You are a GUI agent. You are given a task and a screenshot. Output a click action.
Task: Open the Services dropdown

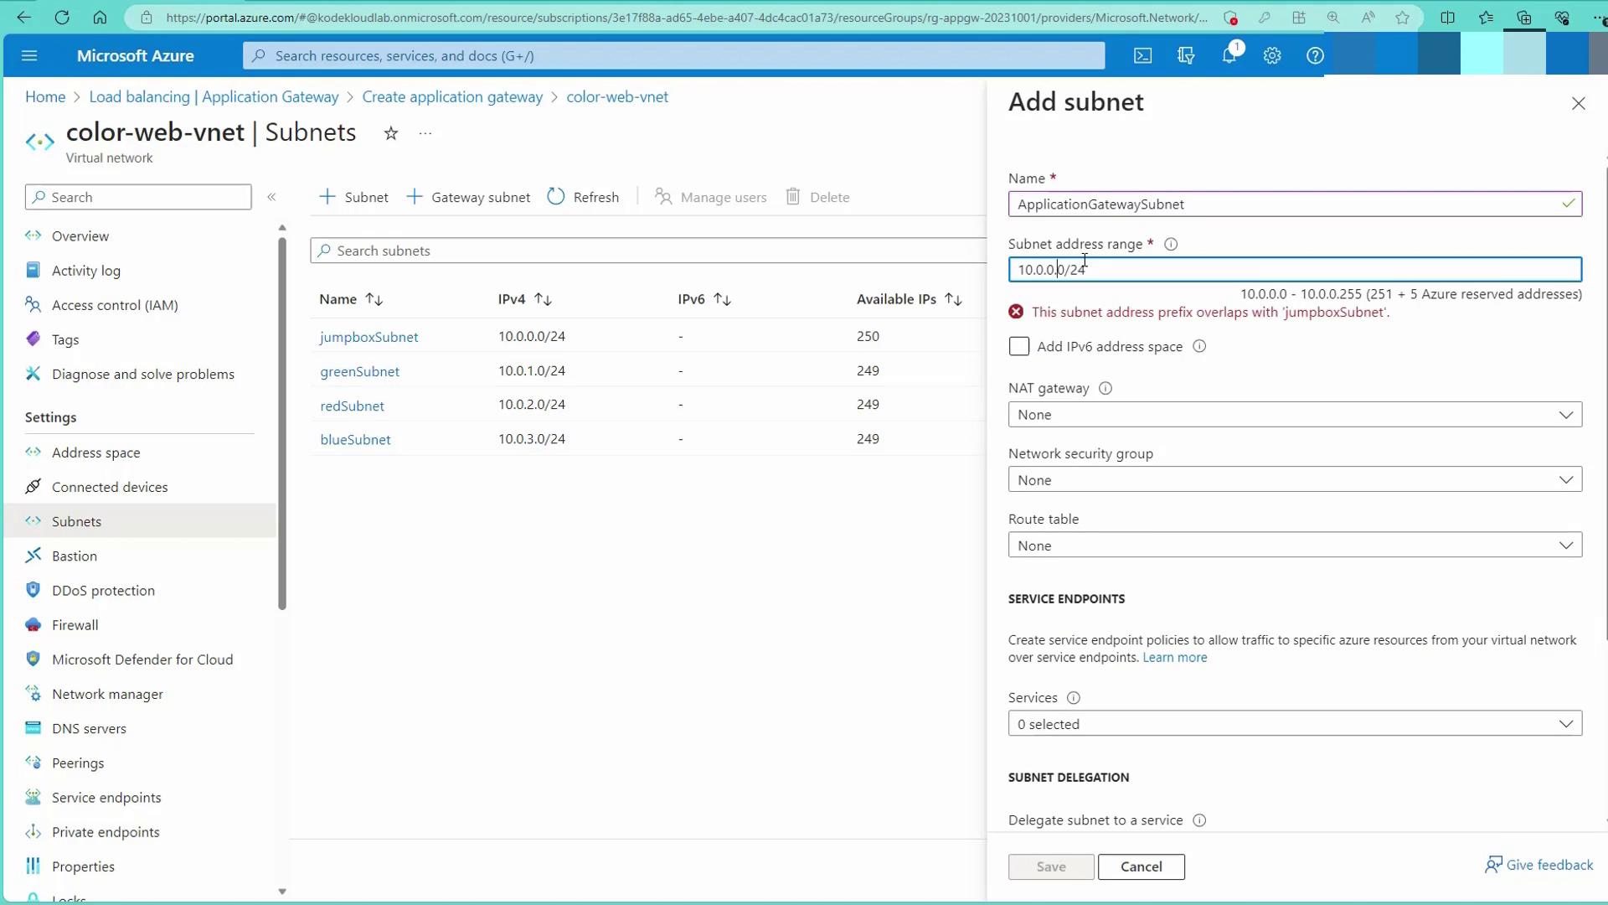(1294, 724)
